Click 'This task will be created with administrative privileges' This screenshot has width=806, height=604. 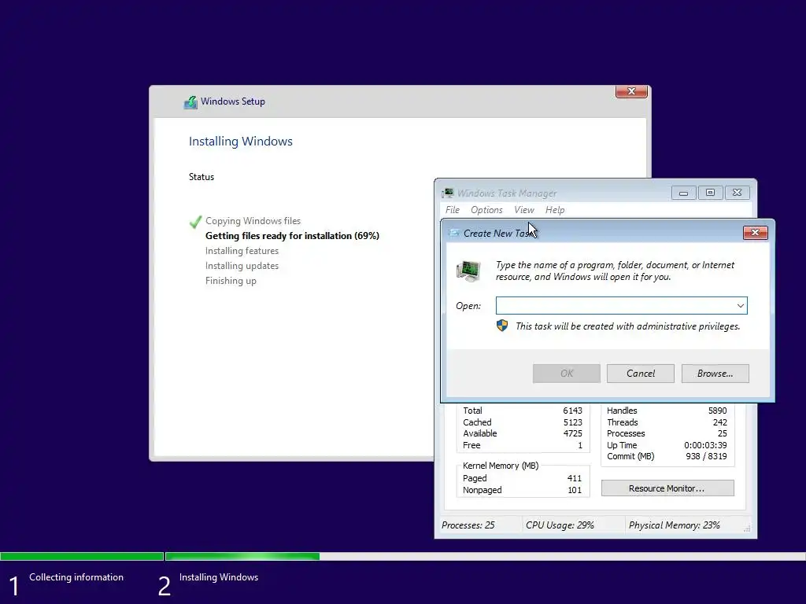pyautogui.click(x=627, y=326)
